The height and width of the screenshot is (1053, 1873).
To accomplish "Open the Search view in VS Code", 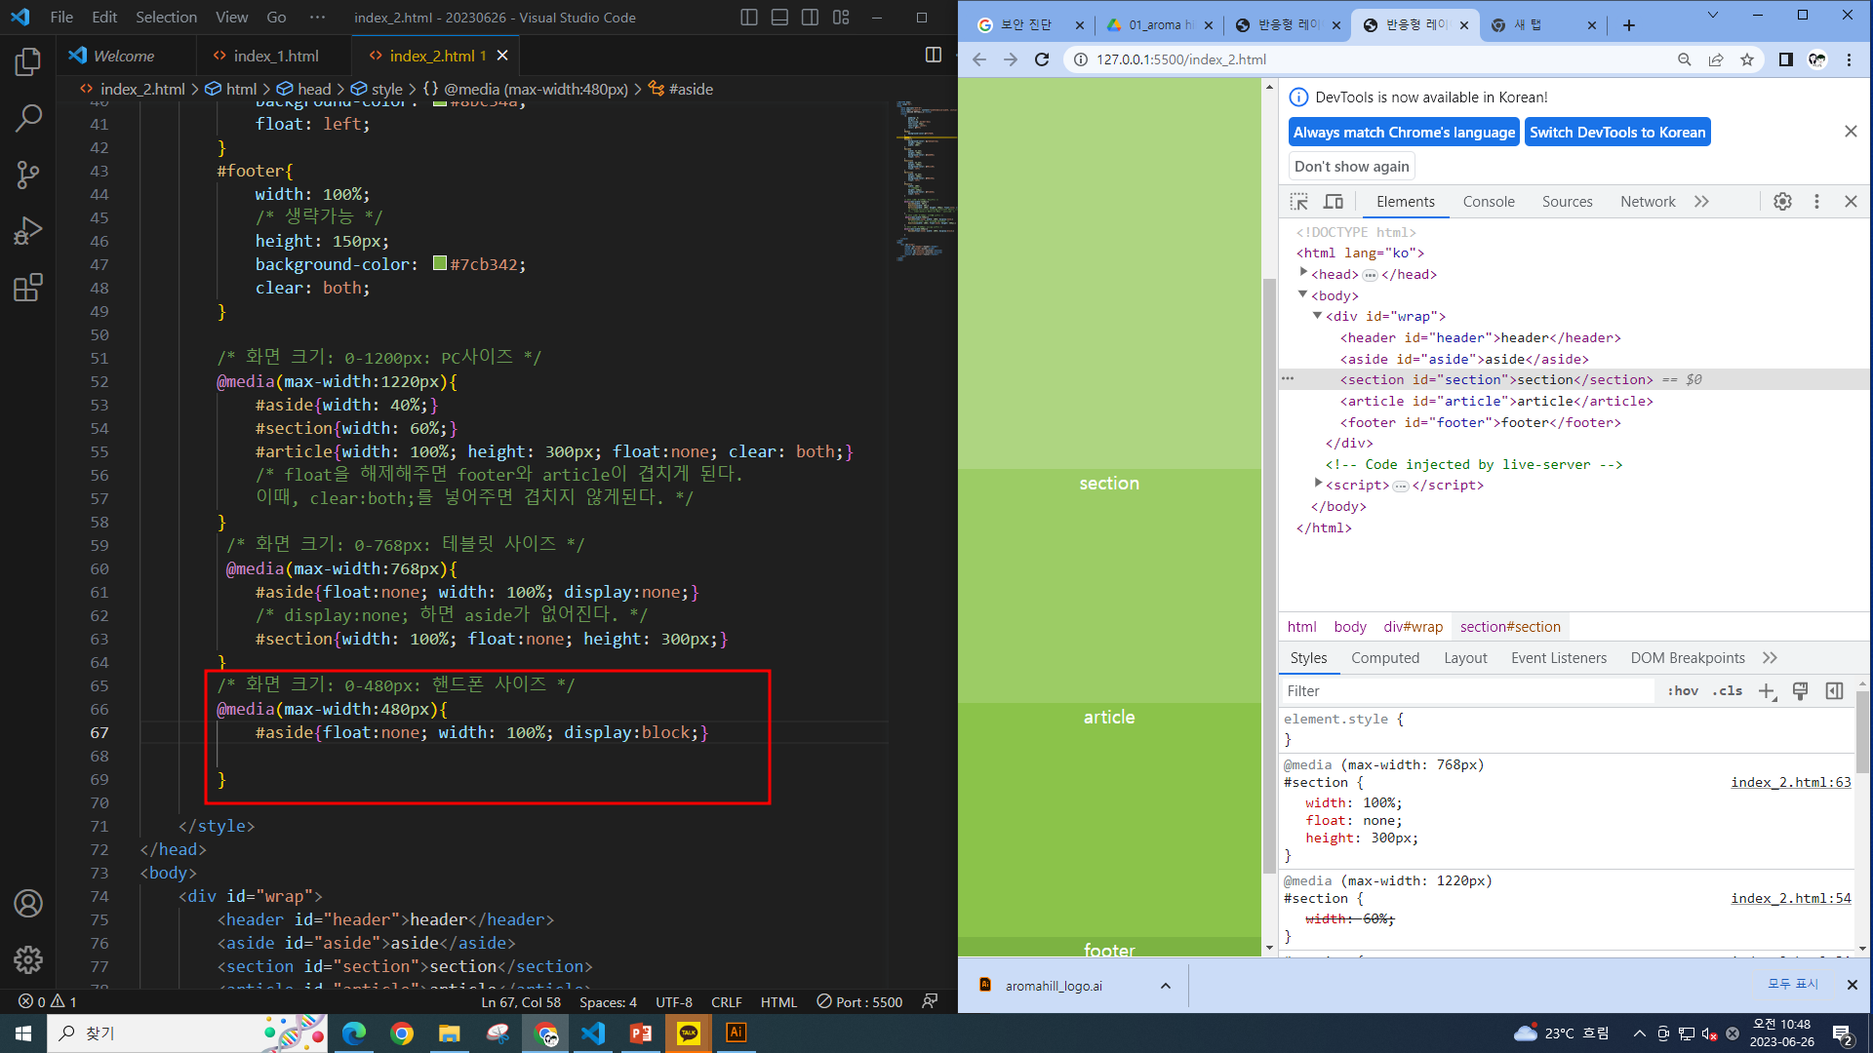I will (28, 119).
